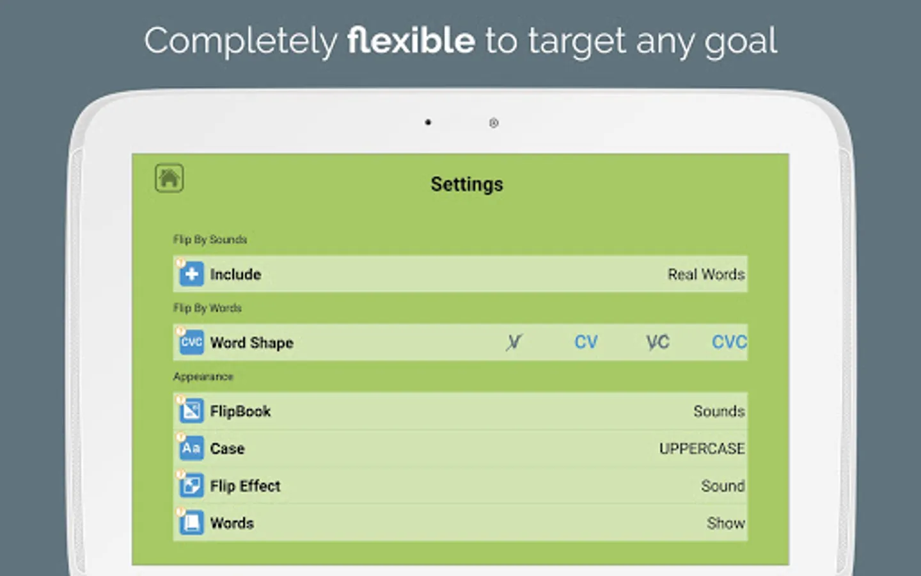The image size is (921, 576).
Task: Toggle the CVC word shape option
Action: tap(728, 342)
